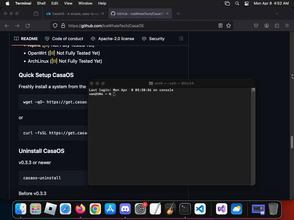
Task: Open Finder from the Dock
Action: [21, 209]
